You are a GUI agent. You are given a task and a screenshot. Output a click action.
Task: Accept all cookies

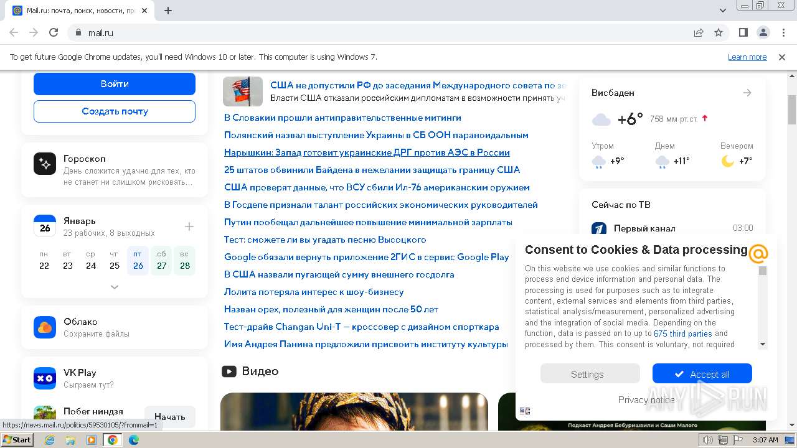[702, 374]
